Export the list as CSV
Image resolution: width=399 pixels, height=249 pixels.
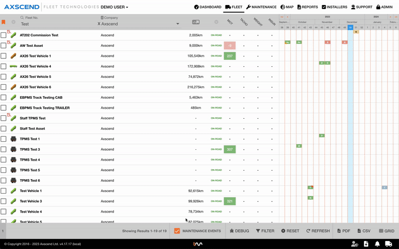(363, 231)
